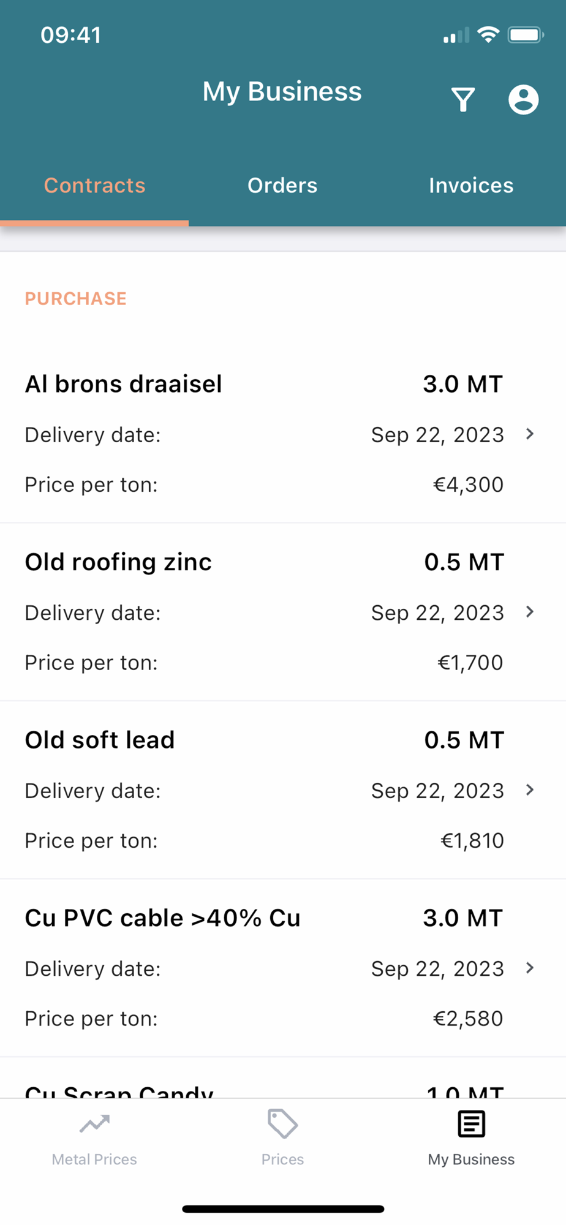Open the Al brons draaisel contract title
Image resolution: width=566 pixels, height=1225 pixels.
point(123,384)
